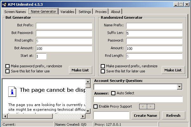The height and width of the screenshot is (127, 191).
Task: Expand the Account Security Question dropdown
Action: [179, 87]
